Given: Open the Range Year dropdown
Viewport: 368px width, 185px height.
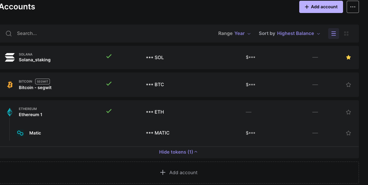Looking at the screenshot, I should [x=234, y=34].
